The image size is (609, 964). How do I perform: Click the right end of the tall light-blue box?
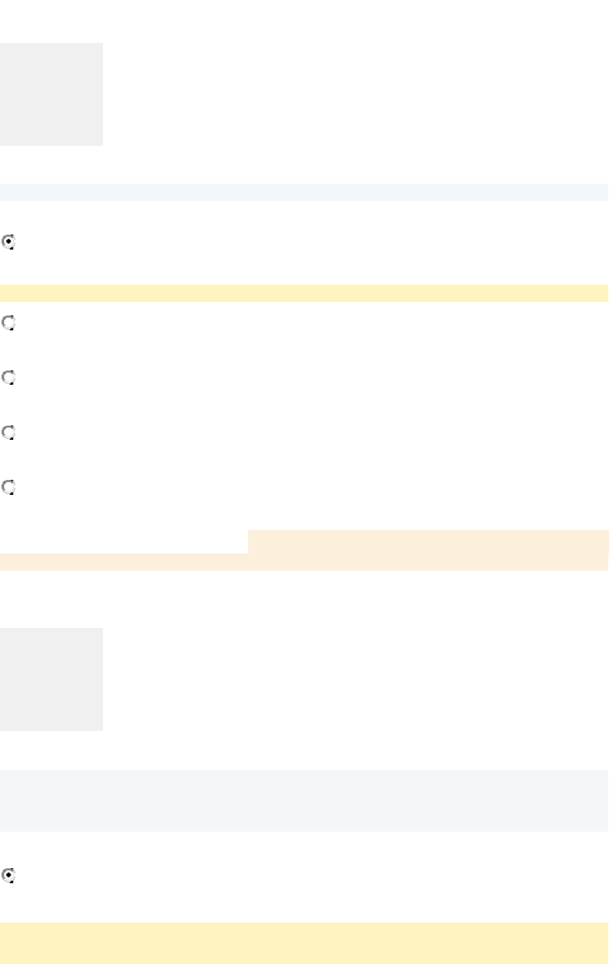point(597,800)
